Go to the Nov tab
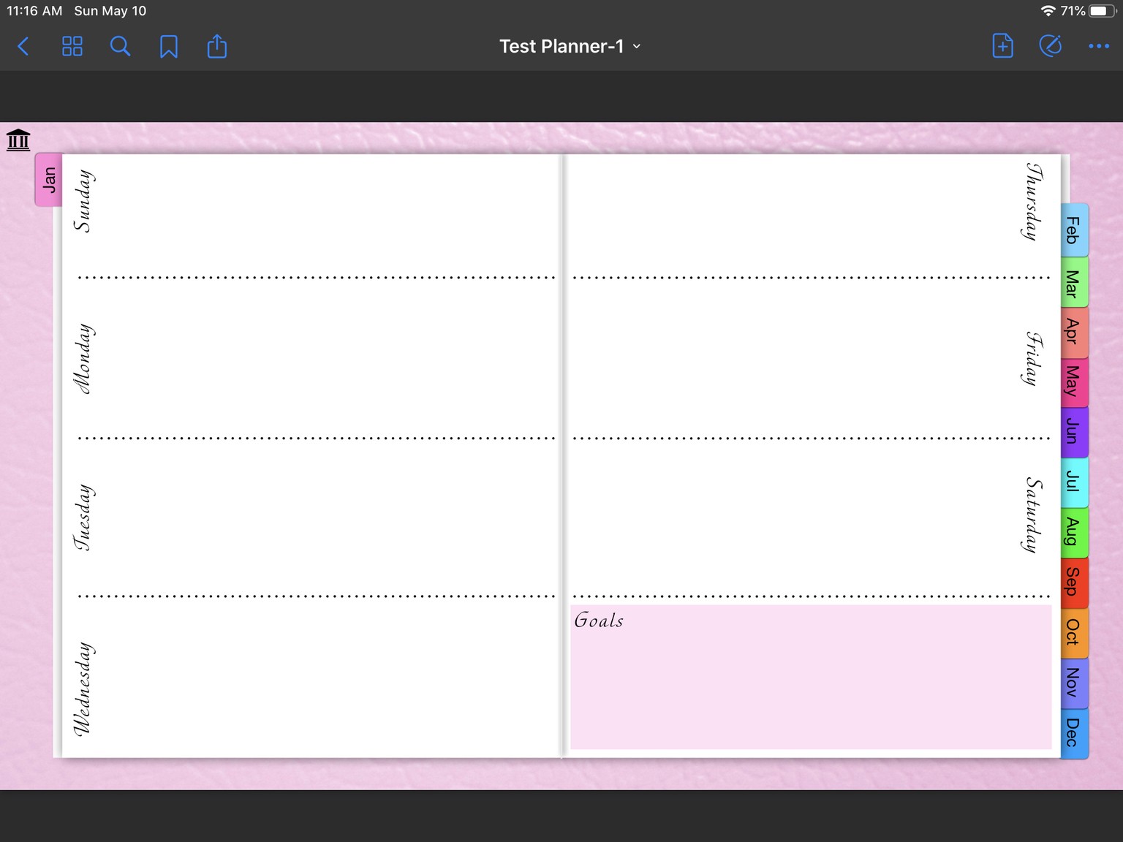 pos(1074,683)
